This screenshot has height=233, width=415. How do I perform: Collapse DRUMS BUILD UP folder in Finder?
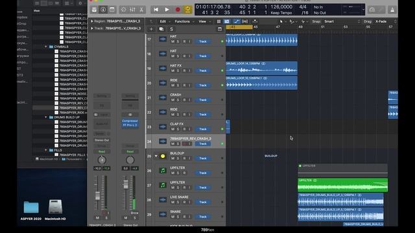pyautogui.click(x=46, y=117)
